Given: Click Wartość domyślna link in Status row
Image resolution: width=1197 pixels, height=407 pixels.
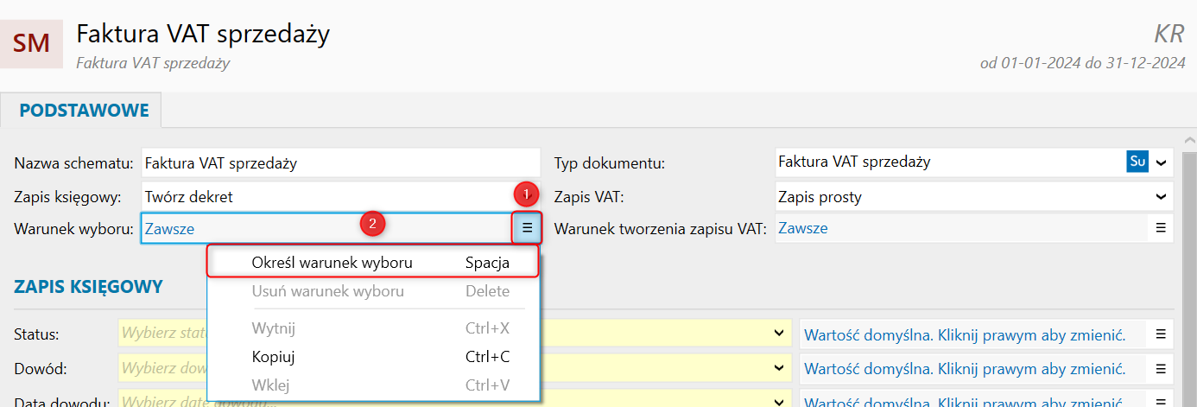Looking at the screenshot, I should (x=964, y=334).
